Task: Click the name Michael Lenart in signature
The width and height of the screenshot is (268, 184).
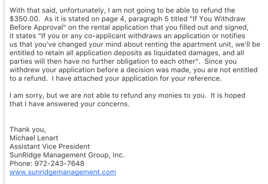Action: point(34,138)
